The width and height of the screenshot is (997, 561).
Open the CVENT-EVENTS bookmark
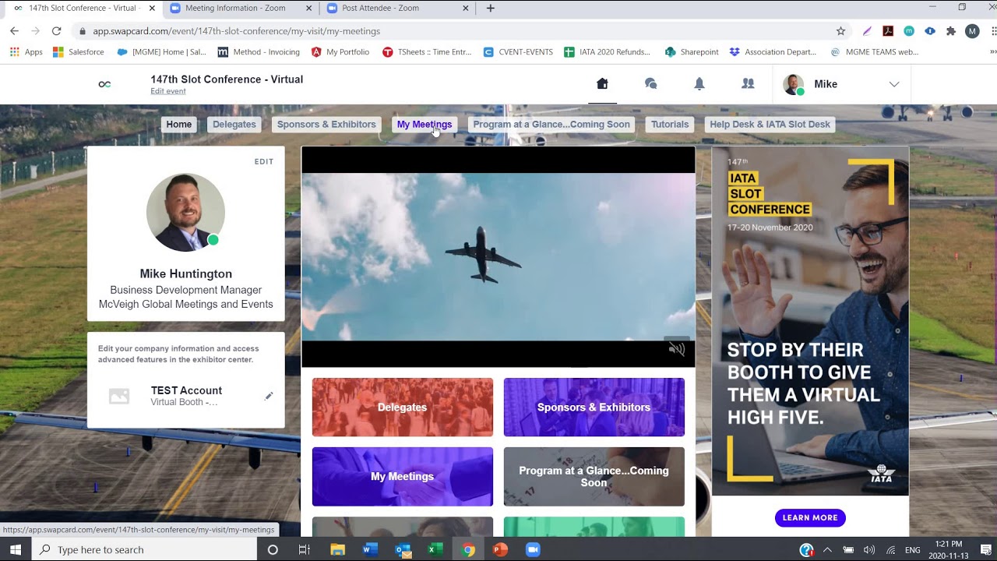coord(518,52)
